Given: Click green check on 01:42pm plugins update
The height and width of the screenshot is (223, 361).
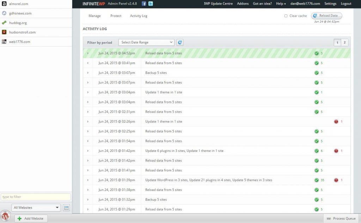Looking at the screenshot, I should pyautogui.click(x=317, y=151).
